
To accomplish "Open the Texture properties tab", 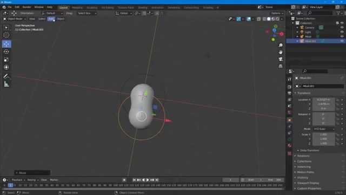I will (x=290, y=153).
